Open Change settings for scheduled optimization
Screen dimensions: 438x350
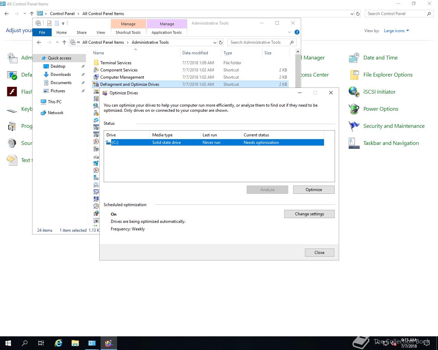pos(309,214)
